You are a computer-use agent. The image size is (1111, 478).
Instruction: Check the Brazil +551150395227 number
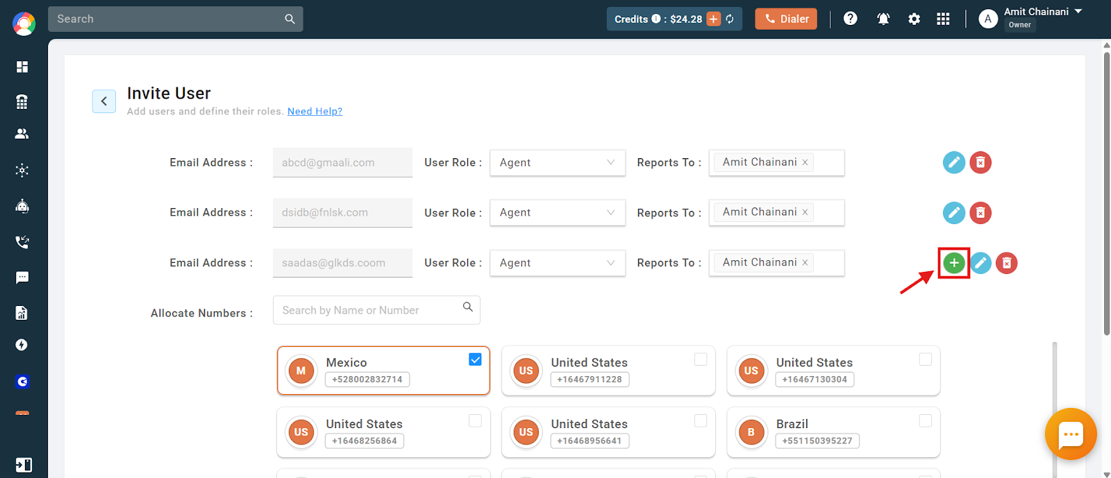click(926, 420)
